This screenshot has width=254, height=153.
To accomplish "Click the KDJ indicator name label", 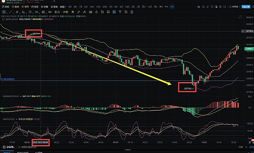I will (x=10, y=119).
